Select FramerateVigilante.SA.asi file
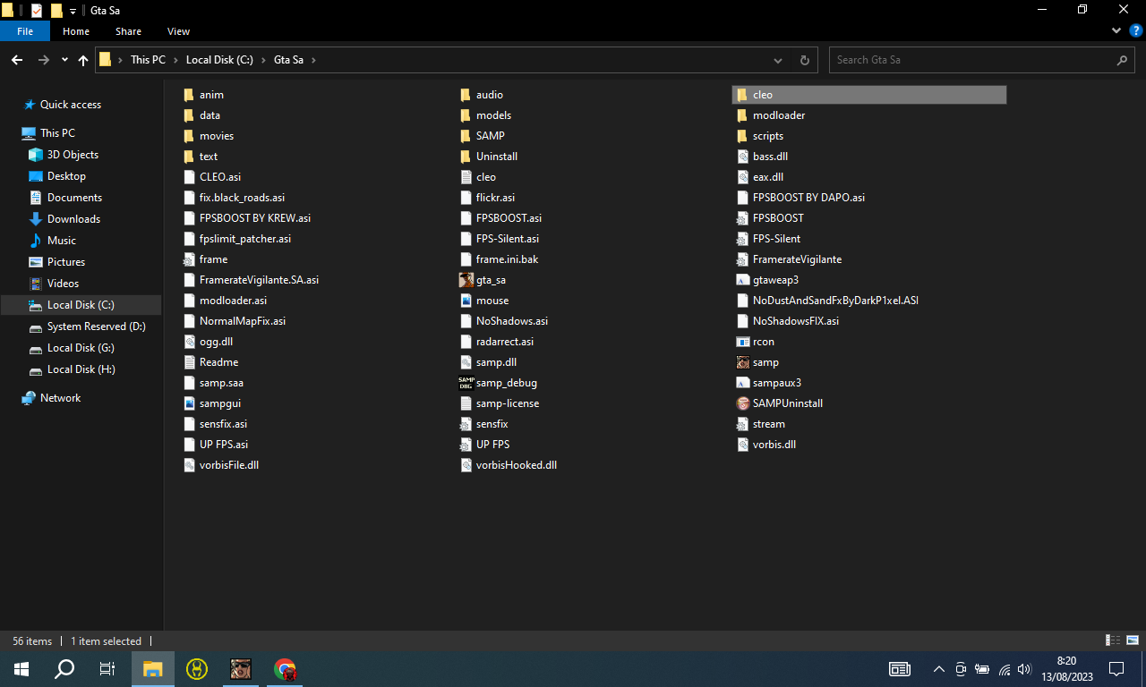This screenshot has width=1146, height=687. click(259, 280)
